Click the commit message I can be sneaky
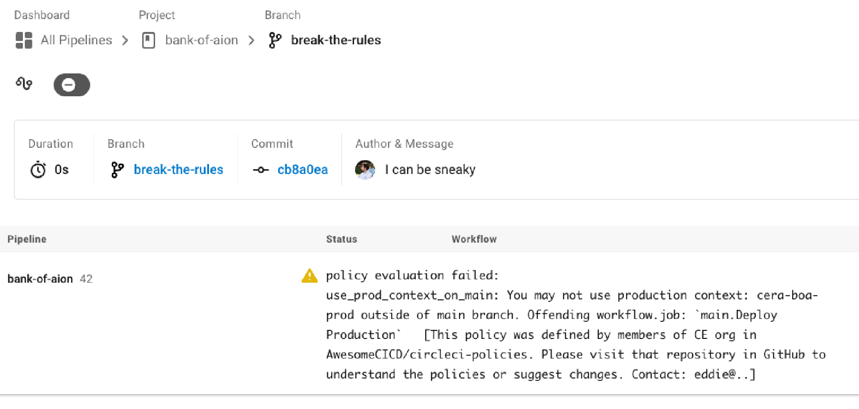Image resolution: width=859 pixels, height=409 pixels. [430, 170]
